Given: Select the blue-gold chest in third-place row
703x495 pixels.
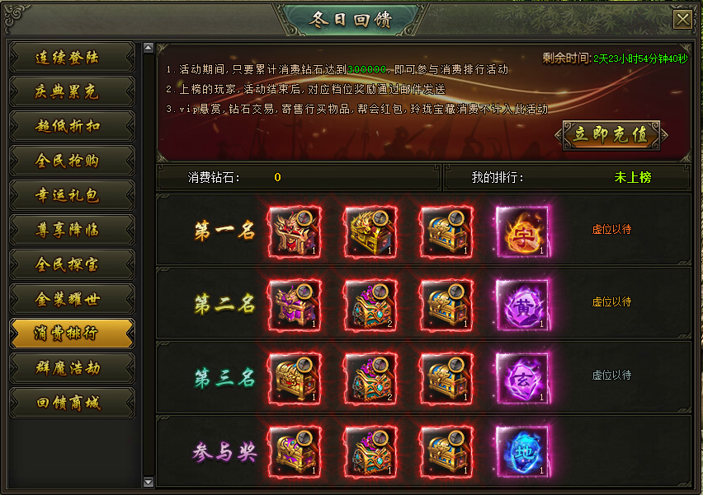Looking at the screenshot, I should coord(446,379).
